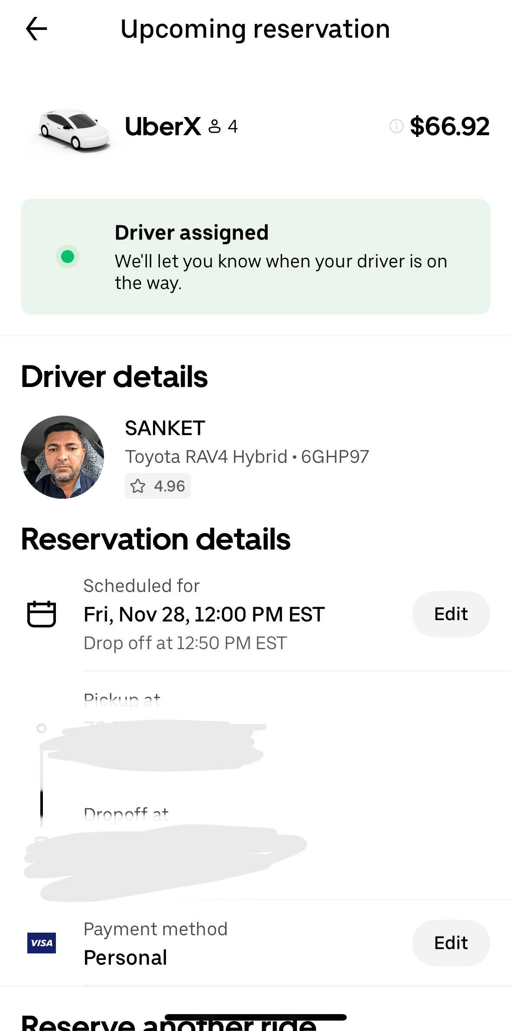The height and width of the screenshot is (1031, 511).
Task: Tap the $66.92 fare amount
Action: coord(449,127)
